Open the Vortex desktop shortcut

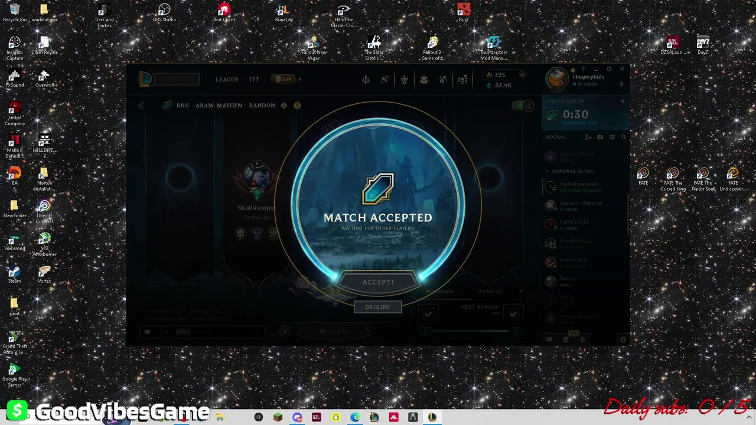(44, 274)
